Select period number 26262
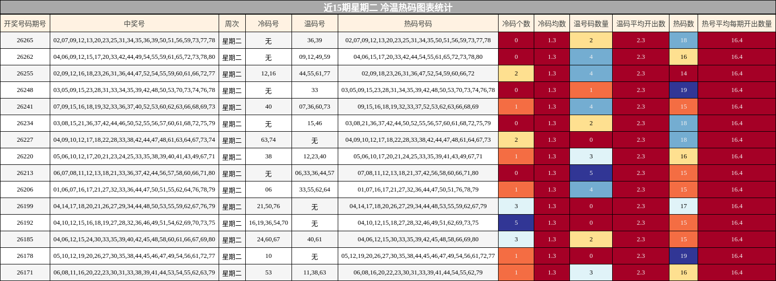Viewport: 776px width, 281px height. [25, 57]
